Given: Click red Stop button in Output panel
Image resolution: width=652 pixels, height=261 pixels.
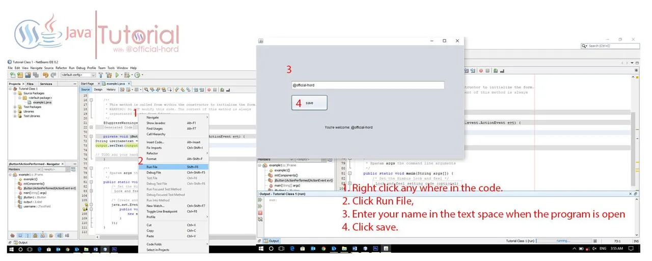Looking at the screenshot, I should click(x=260, y=213).
